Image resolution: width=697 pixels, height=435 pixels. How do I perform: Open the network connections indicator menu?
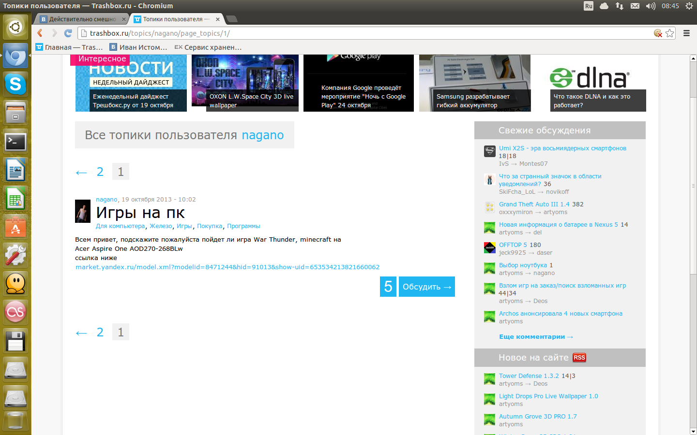[620, 6]
